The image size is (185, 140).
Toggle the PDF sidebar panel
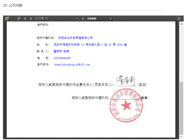[7, 18]
